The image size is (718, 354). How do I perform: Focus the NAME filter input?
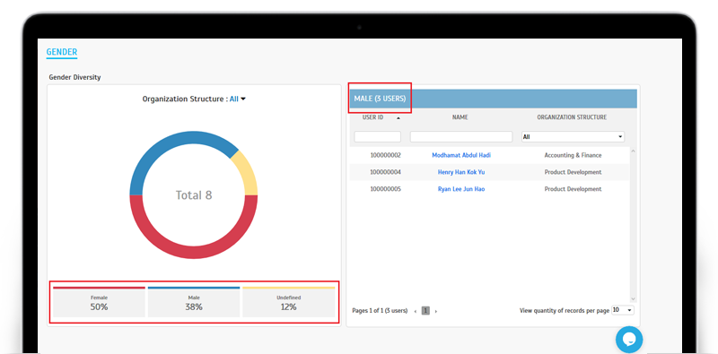[x=461, y=137]
